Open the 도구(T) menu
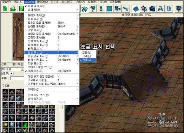This screenshot has height=133, width=184. point(55,2)
